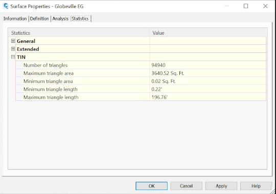This screenshot has height=194, width=276.
Task: Select the Minimum triangle area row
Action: [141, 81]
